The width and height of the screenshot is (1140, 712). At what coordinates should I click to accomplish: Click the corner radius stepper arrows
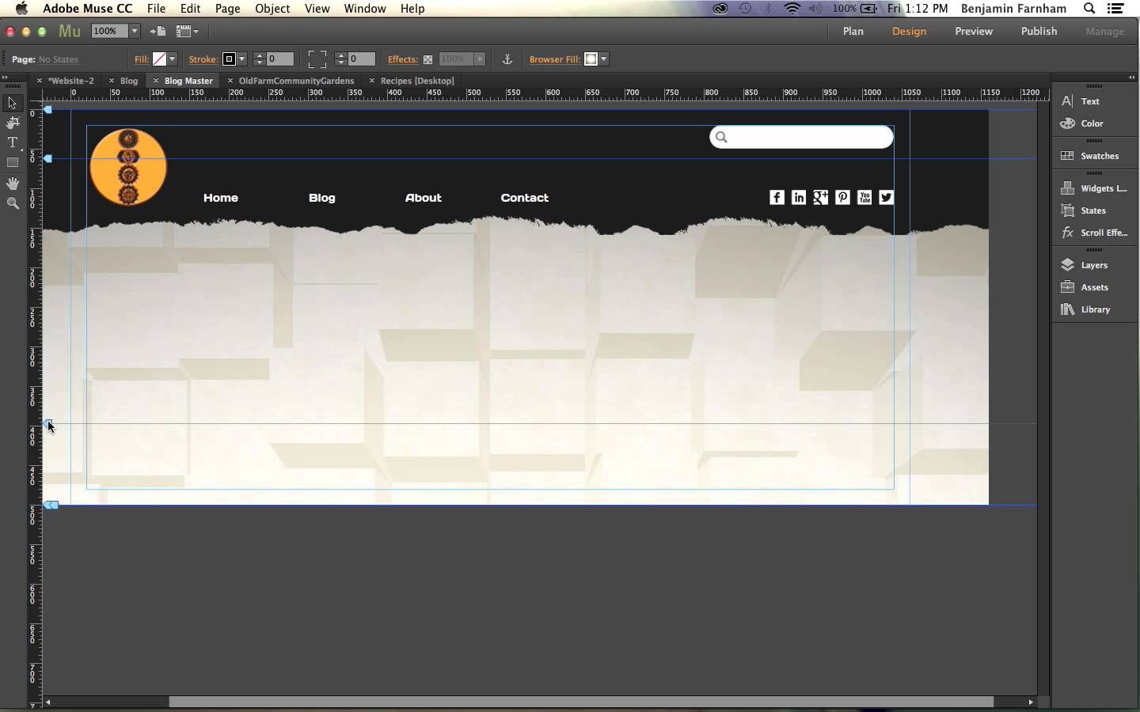pos(341,59)
